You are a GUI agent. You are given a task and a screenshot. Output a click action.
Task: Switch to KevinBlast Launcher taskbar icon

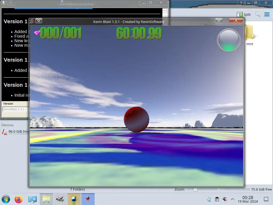tap(74, 199)
